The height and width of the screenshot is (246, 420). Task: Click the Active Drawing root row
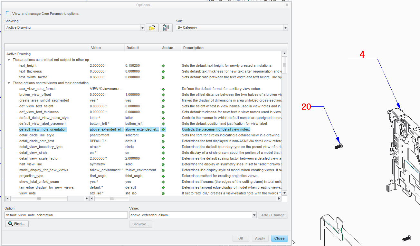[x=19, y=54]
